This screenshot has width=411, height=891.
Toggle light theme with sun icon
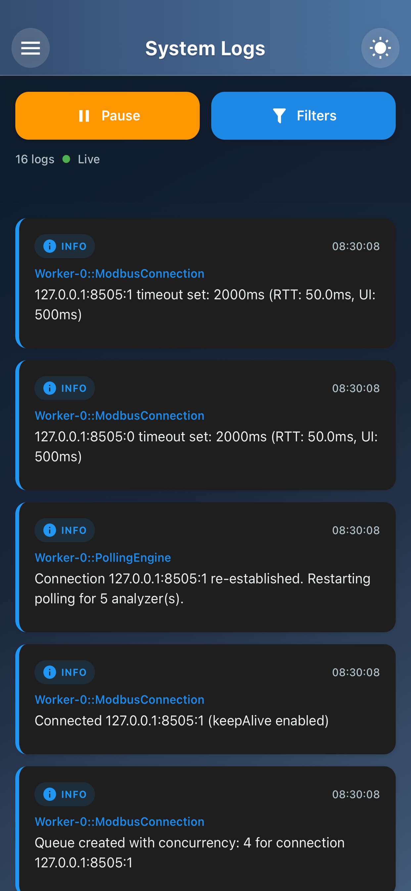pyautogui.click(x=380, y=48)
